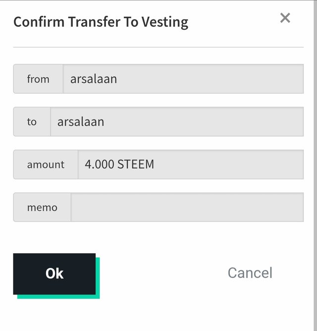Image resolution: width=317 pixels, height=331 pixels.
Task: Click "arsalaan" text in the from row
Action: pyautogui.click(x=94, y=79)
